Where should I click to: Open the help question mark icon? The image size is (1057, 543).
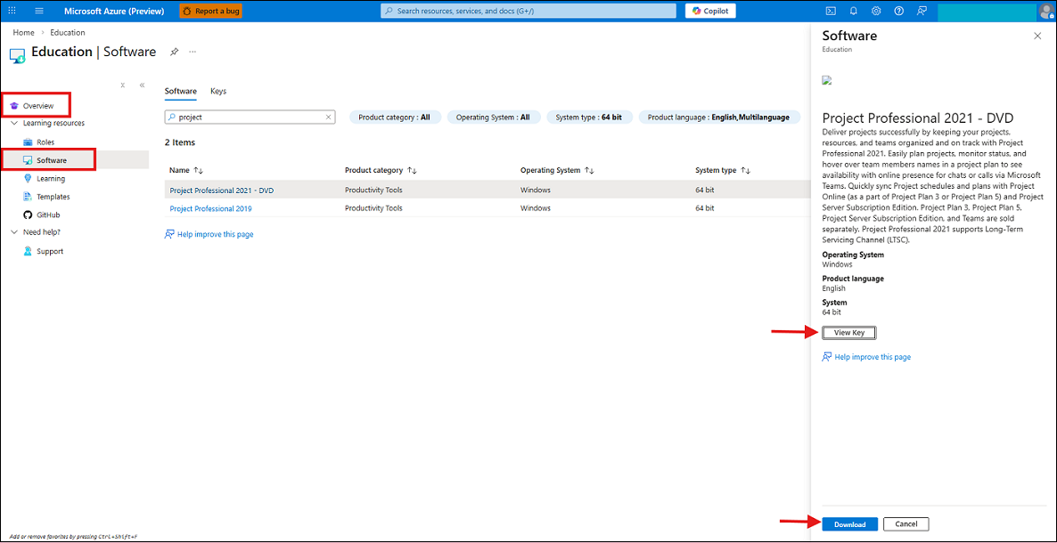coord(898,11)
